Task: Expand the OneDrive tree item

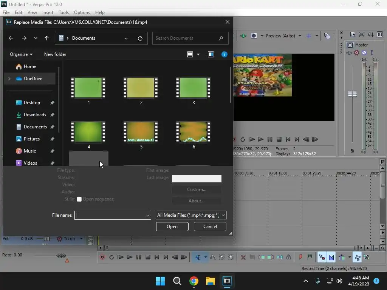Action: [9, 79]
